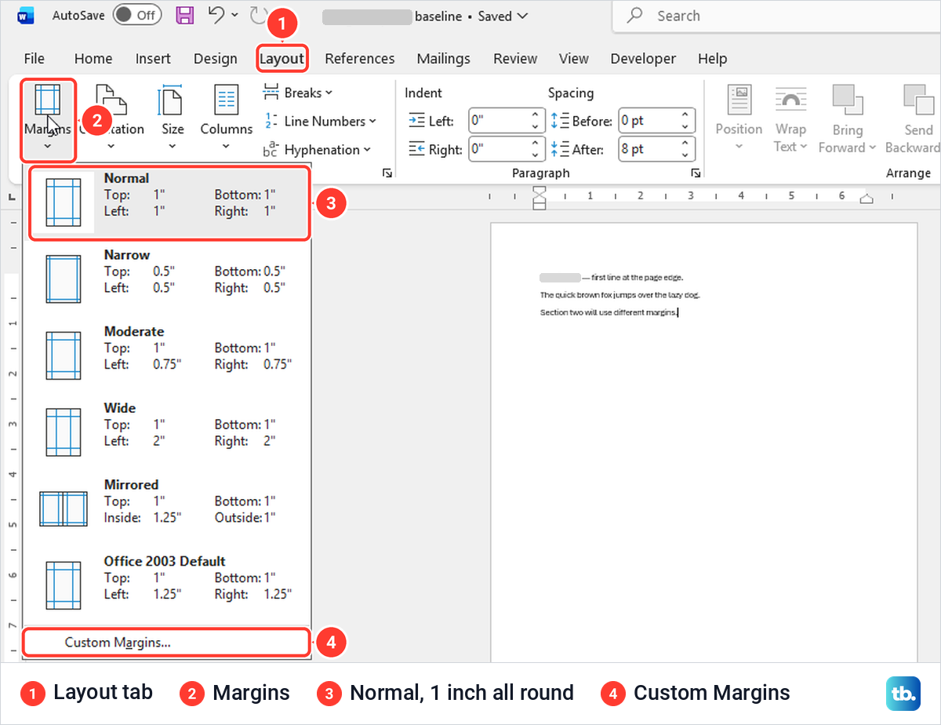The image size is (941, 725).
Task: Click the Spacing After icon
Action: pyautogui.click(x=559, y=149)
